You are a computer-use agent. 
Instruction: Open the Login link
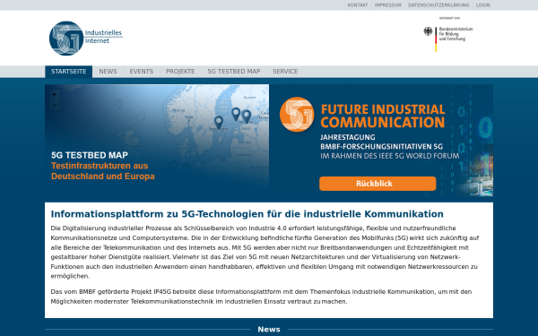click(x=482, y=5)
